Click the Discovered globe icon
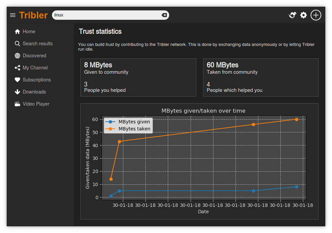The height and width of the screenshot is (233, 332). point(17,56)
